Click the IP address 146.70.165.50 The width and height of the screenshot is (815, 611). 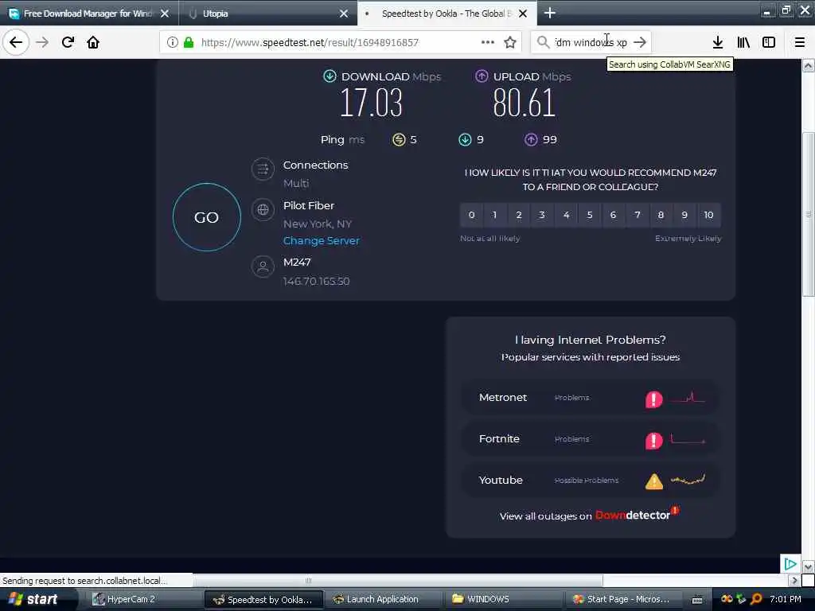(x=316, y=281)
